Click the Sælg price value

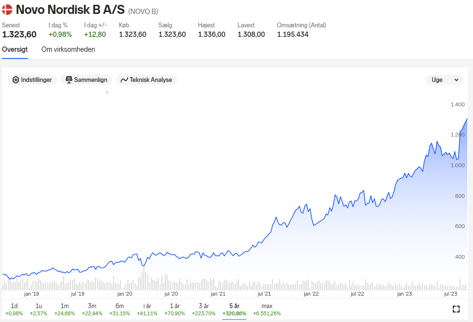click(172, 34)
